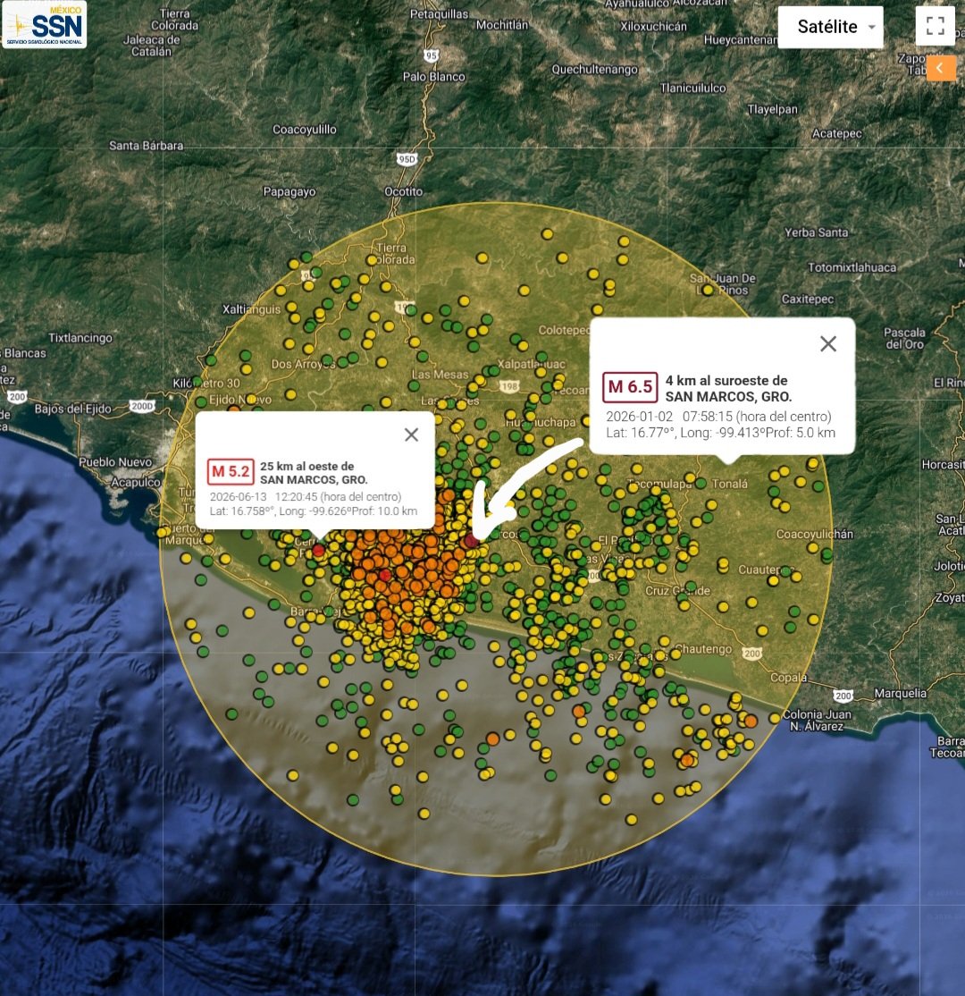
Task: Click the Petaquillas map label
Action: point(440,13)
